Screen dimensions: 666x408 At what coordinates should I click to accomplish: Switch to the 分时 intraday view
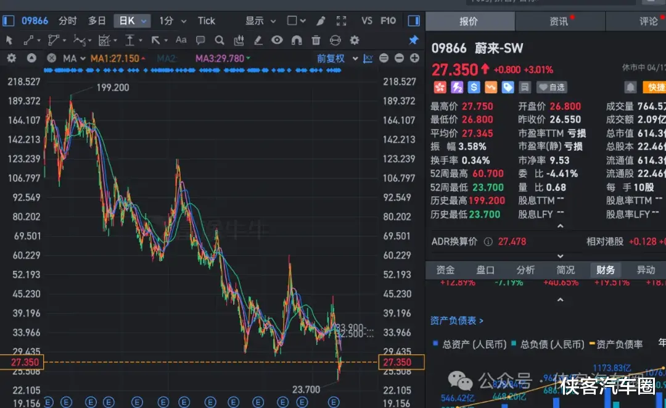pyautogui.click(x=68, y=21)
